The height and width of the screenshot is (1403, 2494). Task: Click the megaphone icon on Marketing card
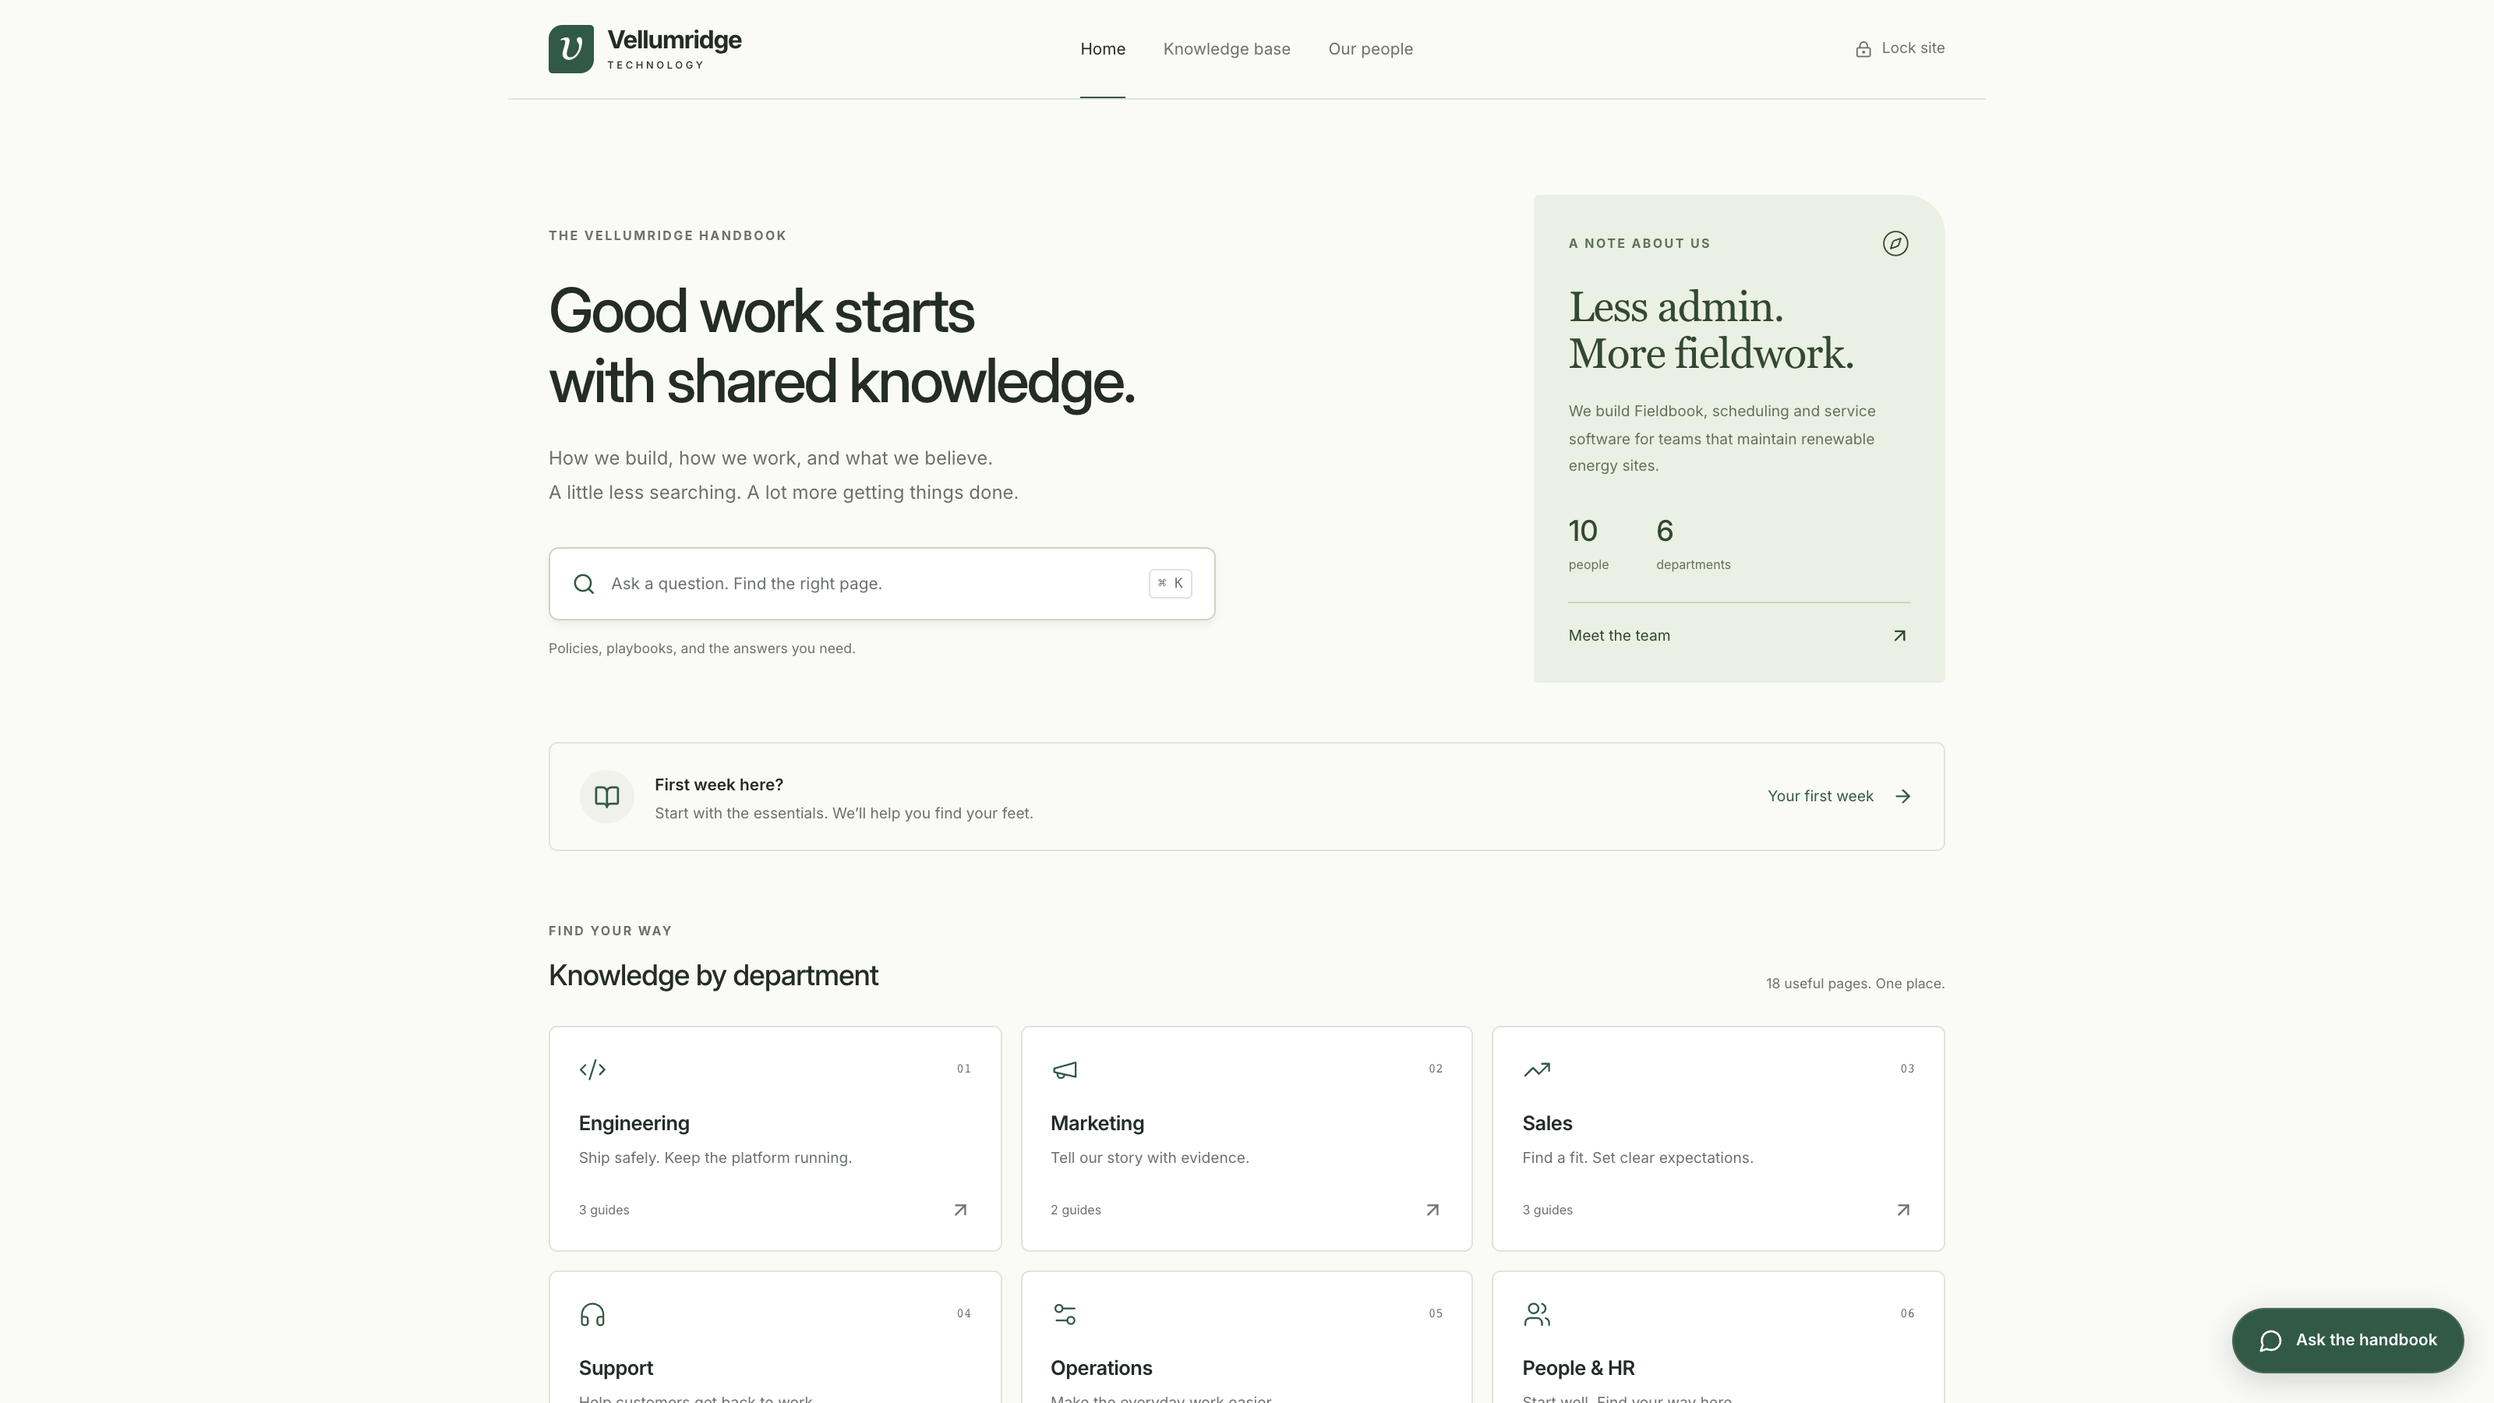1064,1069
